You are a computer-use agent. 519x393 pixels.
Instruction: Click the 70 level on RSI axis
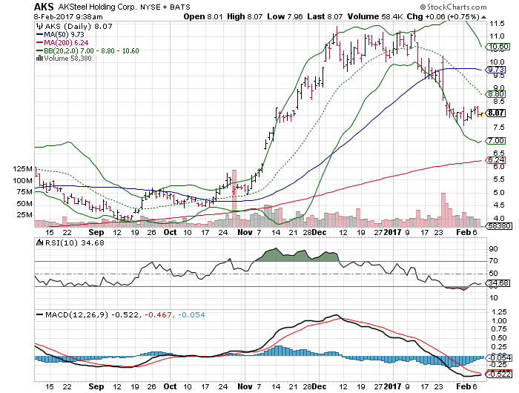tap(494, 261)
